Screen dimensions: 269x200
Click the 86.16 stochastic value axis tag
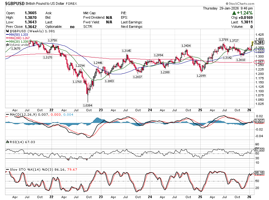tap(259, 173)
